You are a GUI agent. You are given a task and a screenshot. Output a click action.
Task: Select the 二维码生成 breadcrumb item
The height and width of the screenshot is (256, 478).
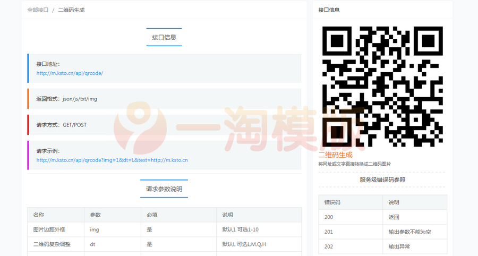click(71, 10)
